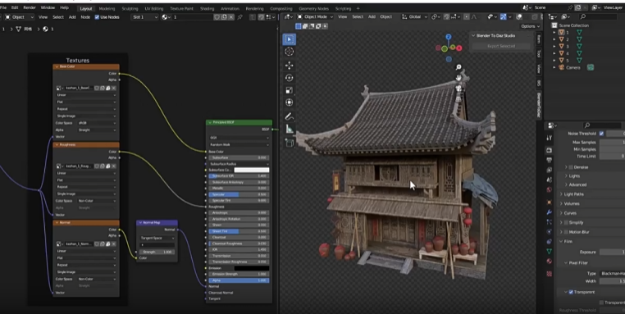Select the Rotate tool in viewport toolbar
The image size is (625, 314).
coord(290,78)
